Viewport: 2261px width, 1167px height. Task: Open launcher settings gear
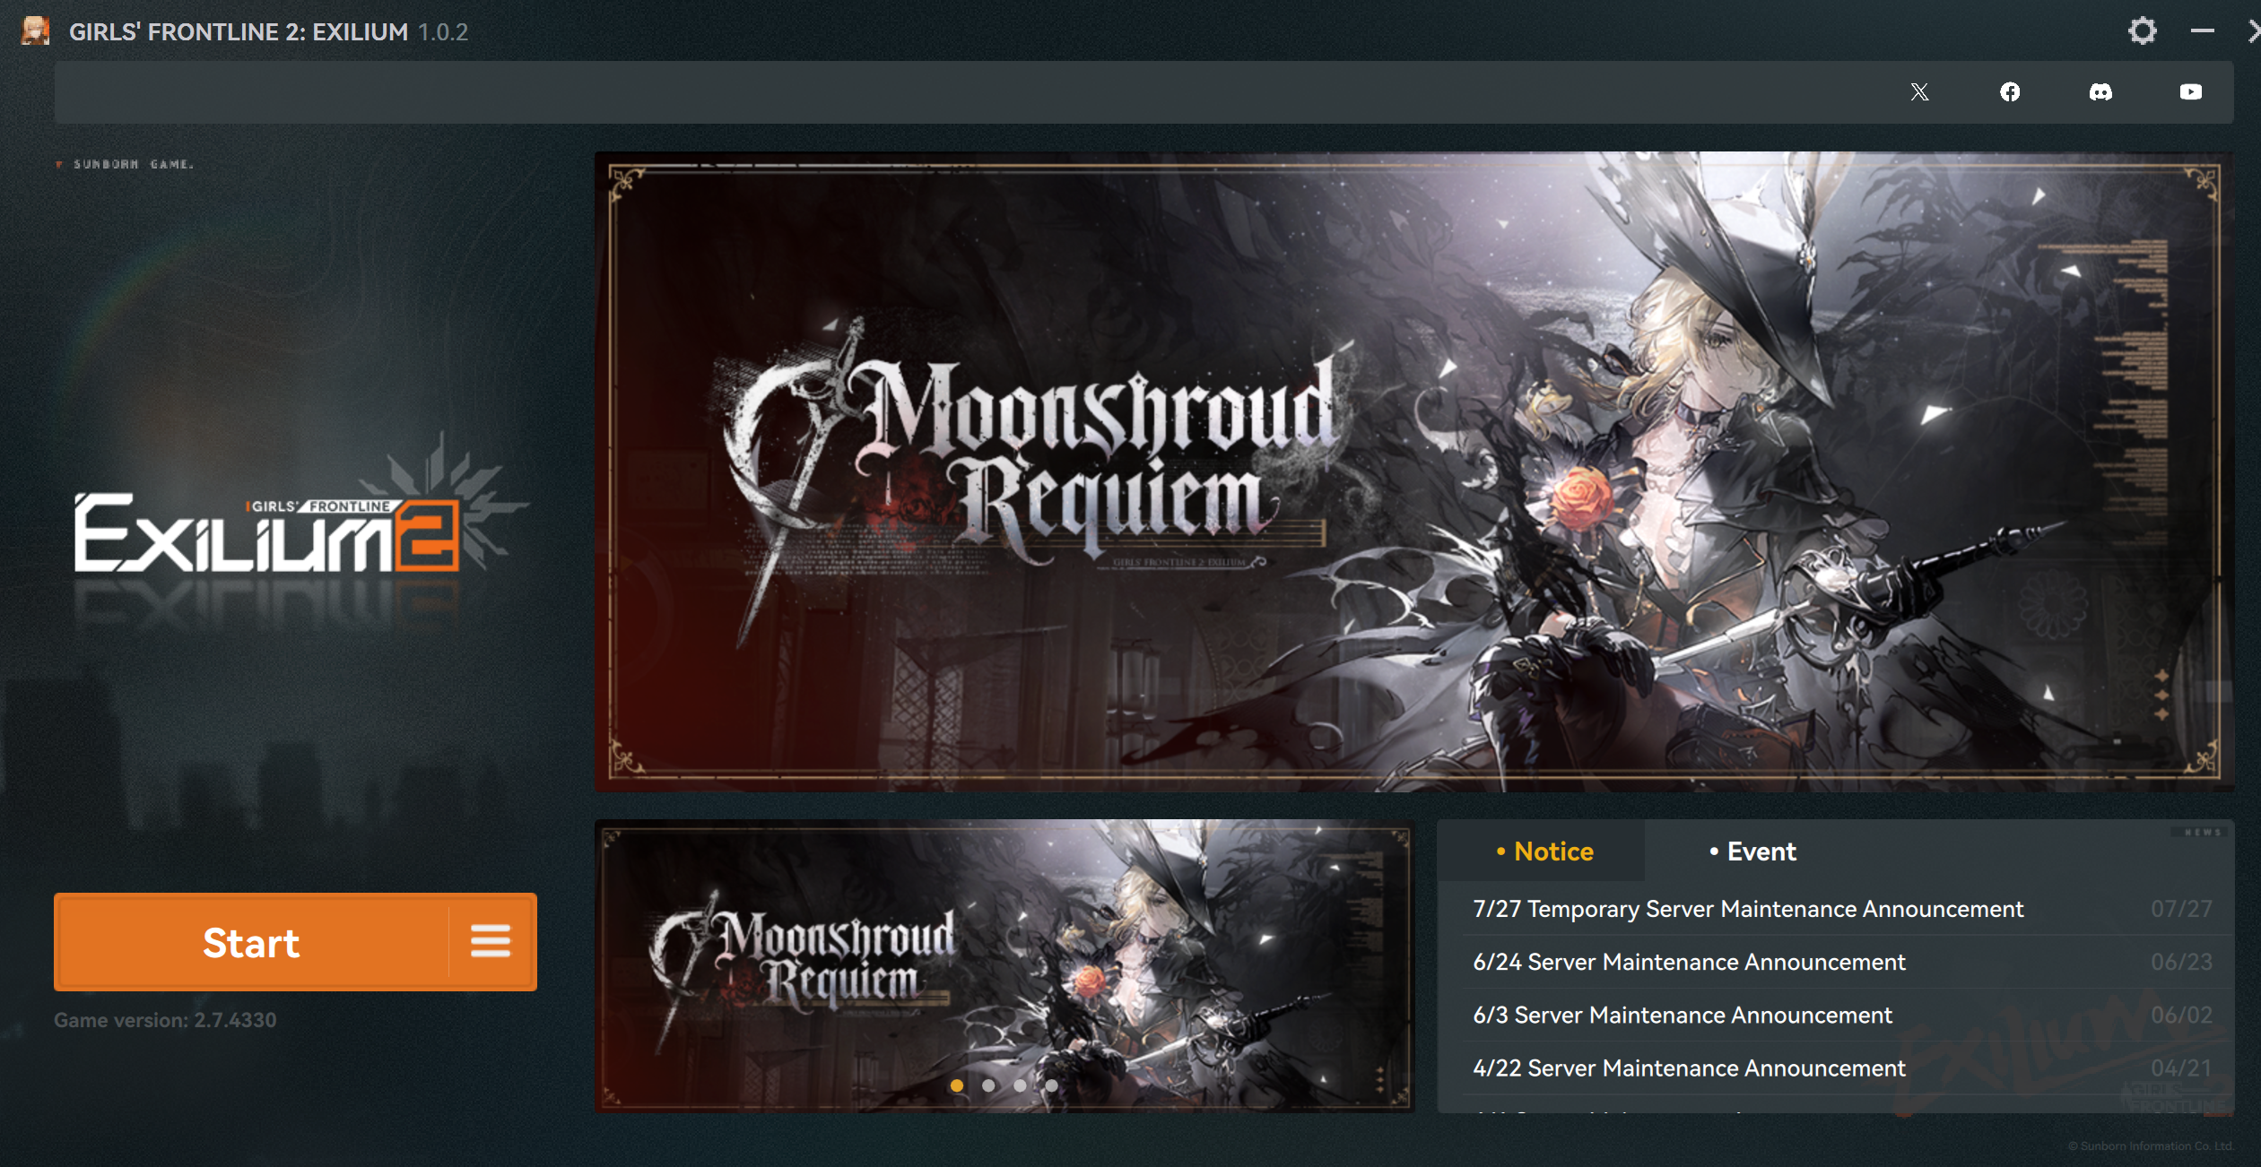click(x=2143, y=30)
